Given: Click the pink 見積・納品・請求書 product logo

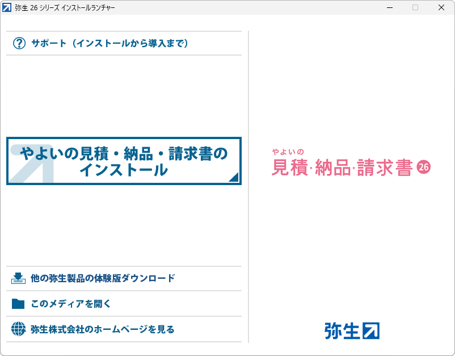Looking at the screenshot, I should [342, 167].
